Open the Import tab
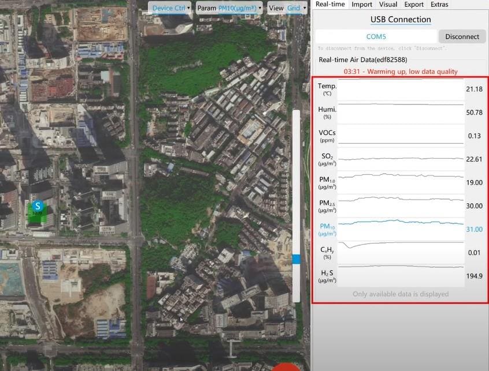The image size is (489, 371). [362, 5]
